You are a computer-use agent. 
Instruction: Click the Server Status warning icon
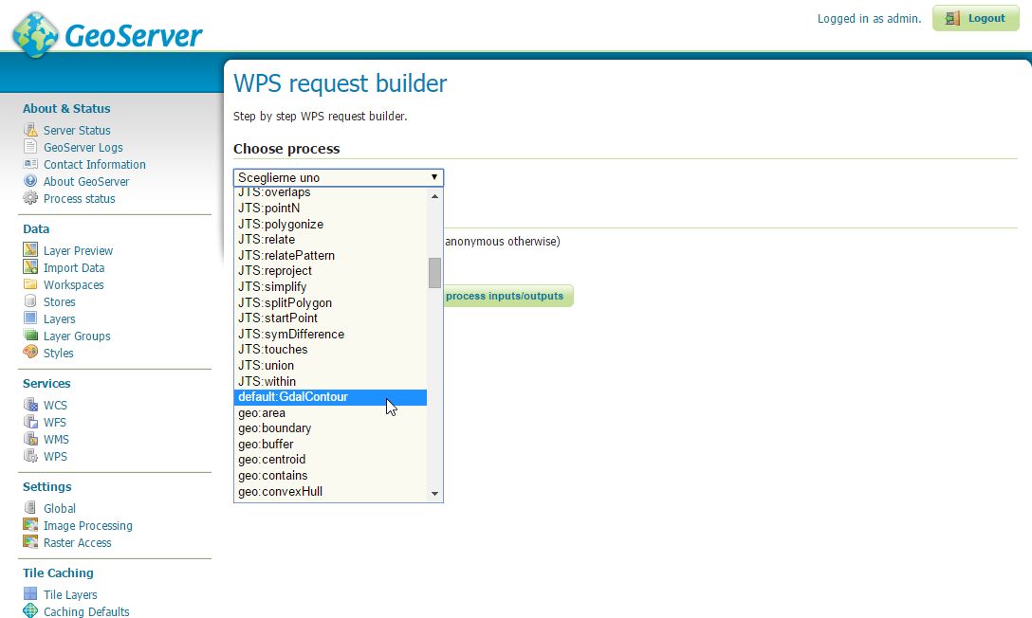[30, 131]
